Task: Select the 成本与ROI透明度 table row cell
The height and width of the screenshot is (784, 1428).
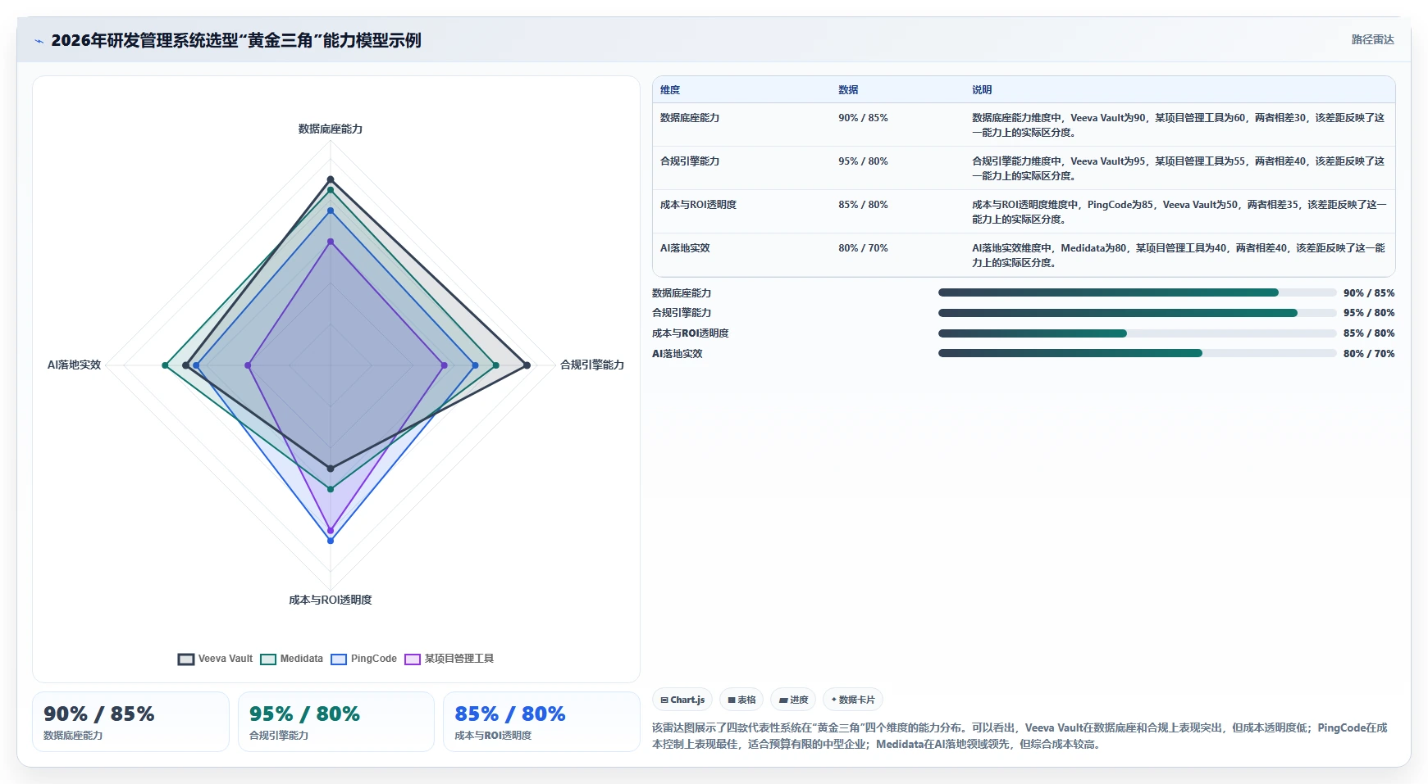Action: [x=698, y=205]
